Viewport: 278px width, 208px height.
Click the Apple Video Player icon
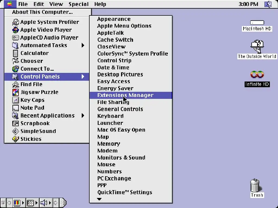(x=15, y=30)
